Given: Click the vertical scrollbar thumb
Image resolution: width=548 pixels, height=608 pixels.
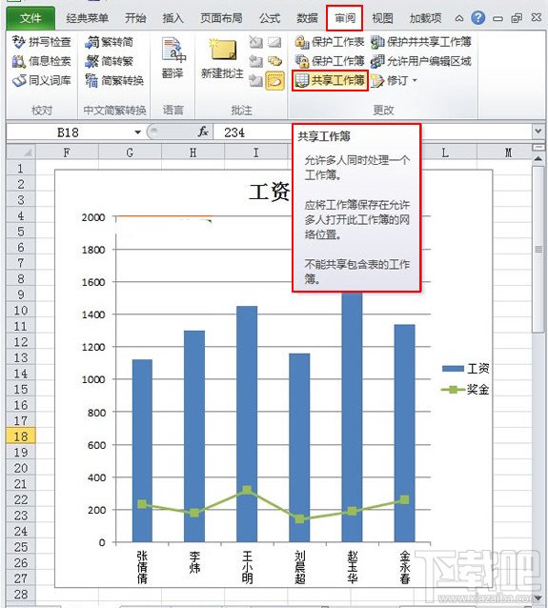Looking at the screenshot, I should pyautogui.click(x=538, y=249).
